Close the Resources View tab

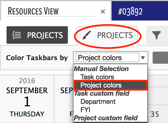[103, 11]
